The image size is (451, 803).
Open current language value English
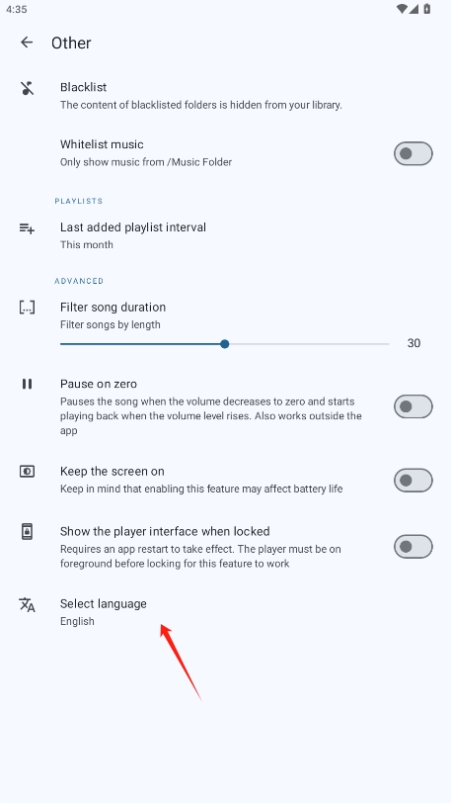pos(77,621)
